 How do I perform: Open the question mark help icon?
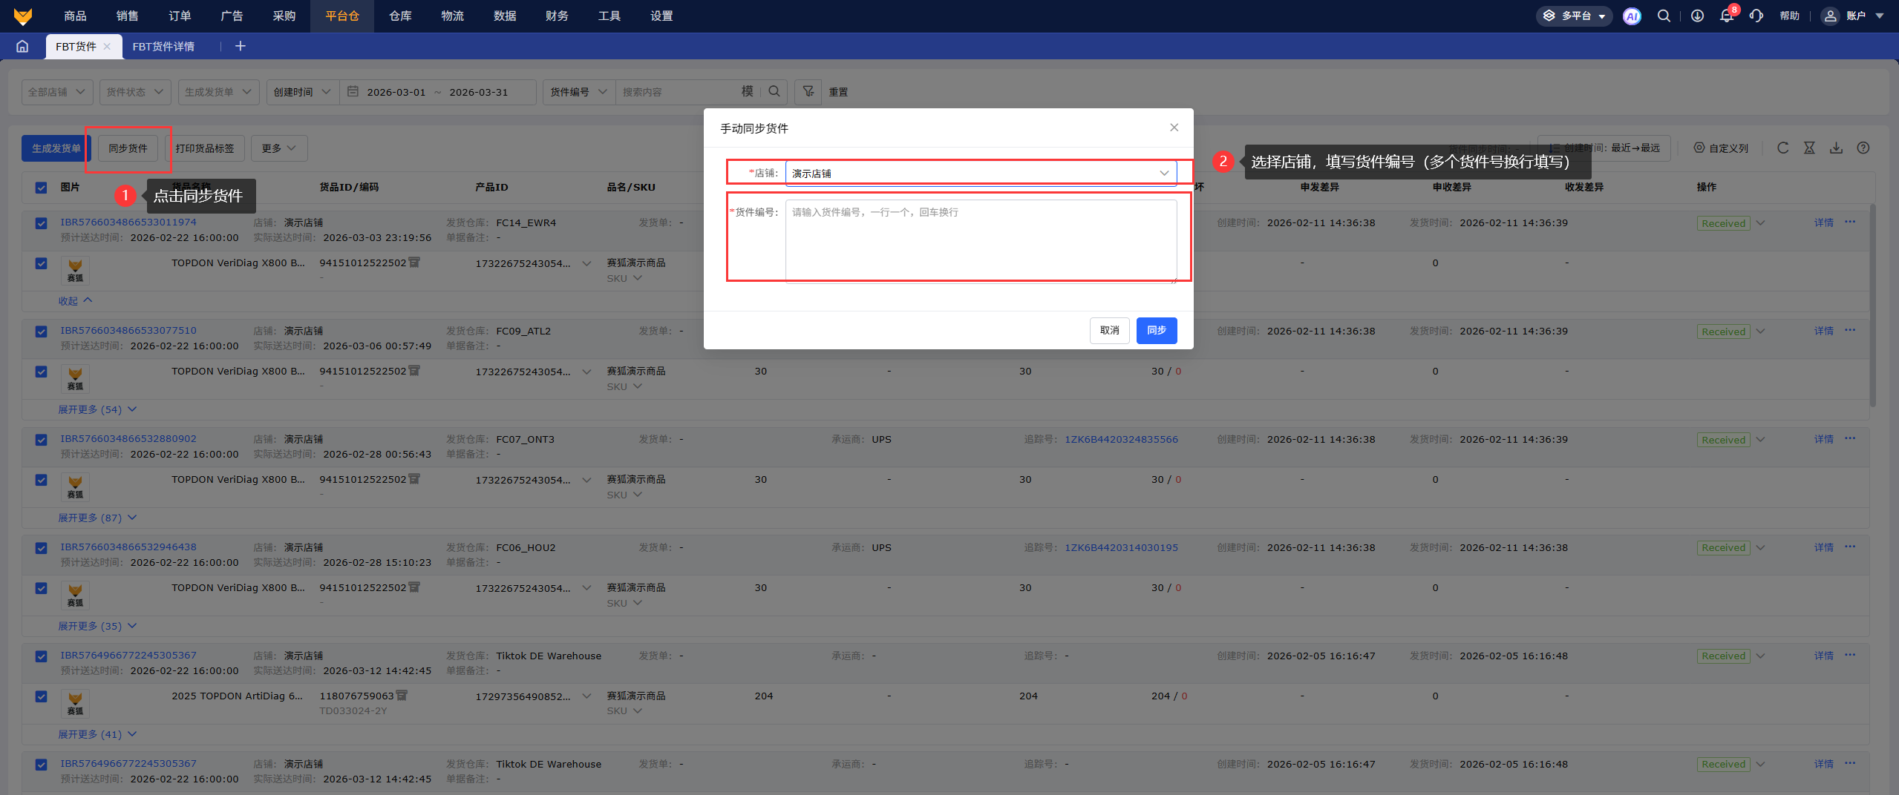click(1863, 148)
